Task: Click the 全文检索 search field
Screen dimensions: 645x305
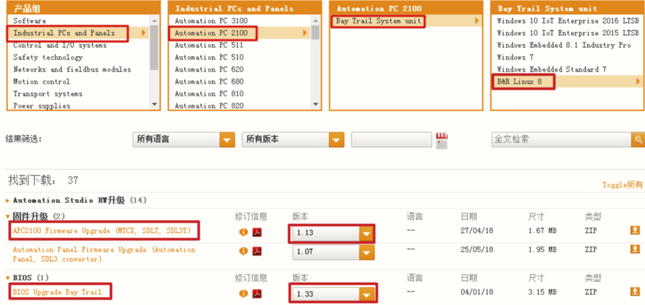Action: tap(561, 140)
